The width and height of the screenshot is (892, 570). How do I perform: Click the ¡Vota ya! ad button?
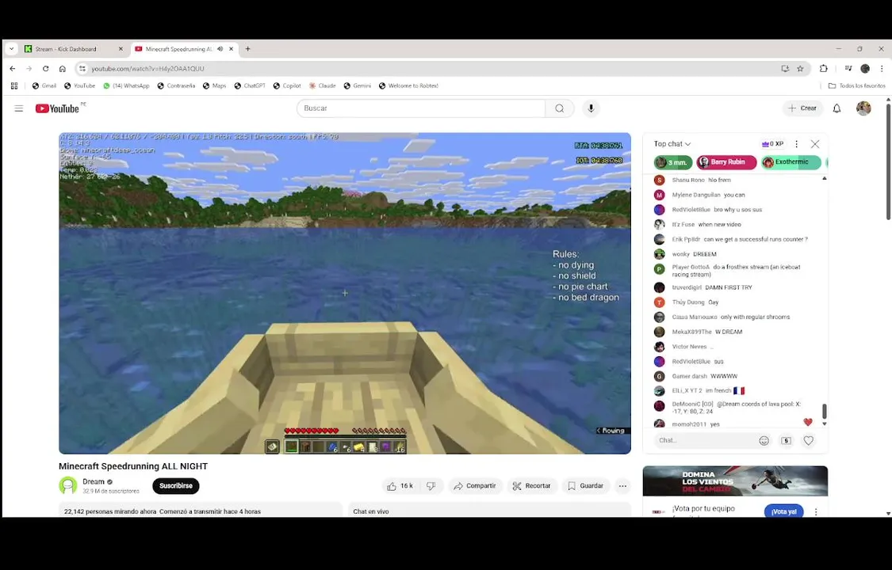pyautogui.click(x=784, y=511)
